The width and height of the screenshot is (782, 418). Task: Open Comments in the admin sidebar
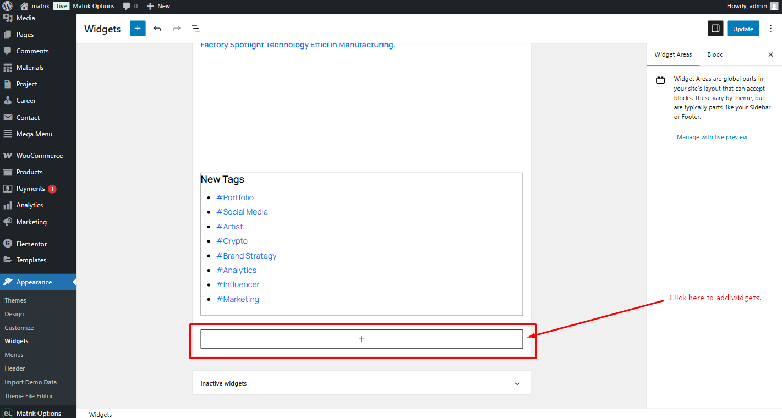point(38,51)
